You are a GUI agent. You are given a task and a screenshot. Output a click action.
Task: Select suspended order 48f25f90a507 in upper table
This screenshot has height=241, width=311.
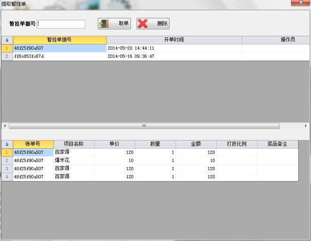point(60,48)
